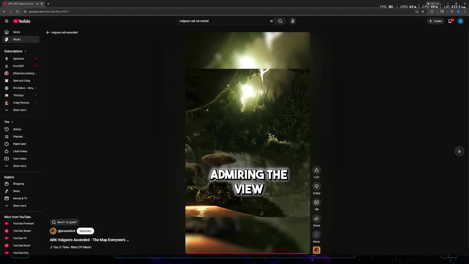Open trizz2007 channel subscription
The width and height of the screenshot is (469, 264).
coord(21,66)
